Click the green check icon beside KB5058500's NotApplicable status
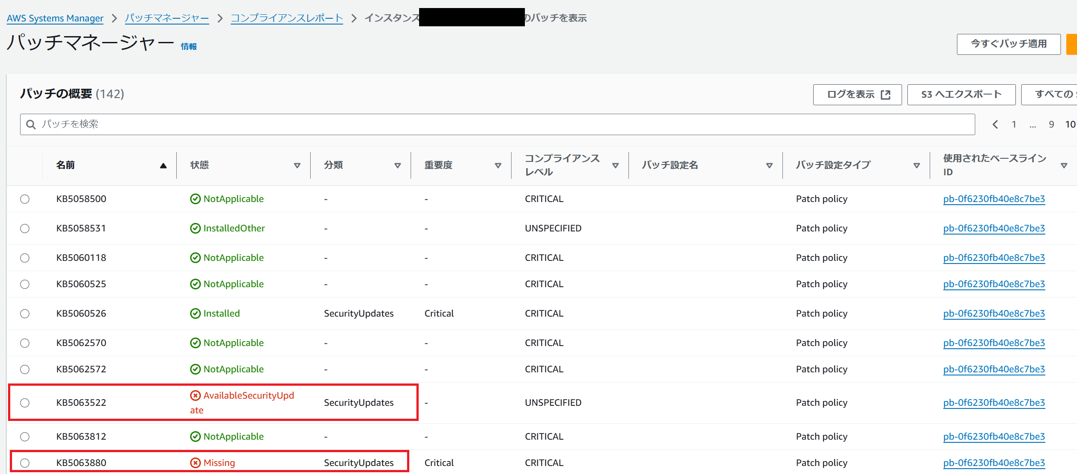 coord(195,199)
